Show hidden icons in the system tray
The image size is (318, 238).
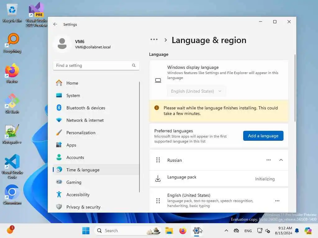click(x=226, y=231)
